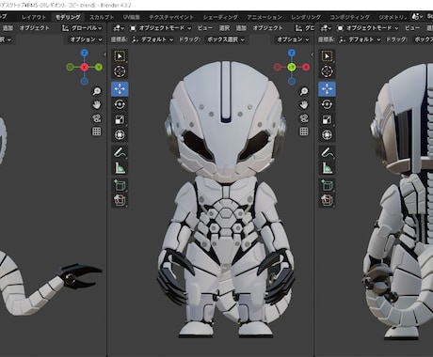Screen dimensions: 433x357
Task: Open ビュー menu in middle viewport
Action: [204, 28]
